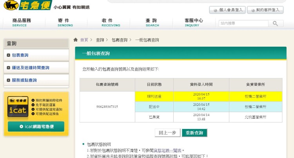Click the 重新查詢 button
294x158 pixels.
click(194, 133)
